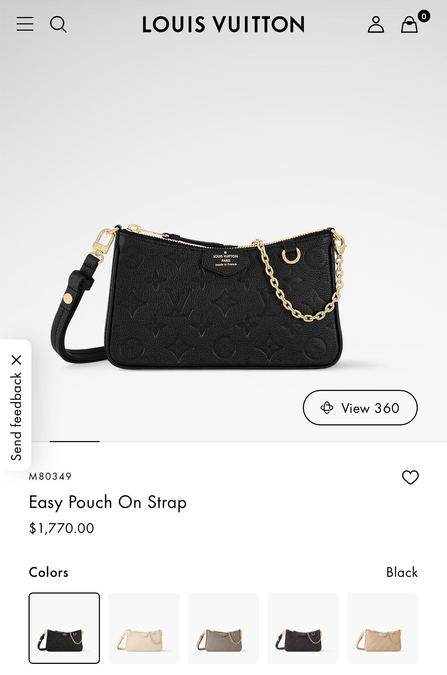Select the black color swatch

(x=64, y=628)
